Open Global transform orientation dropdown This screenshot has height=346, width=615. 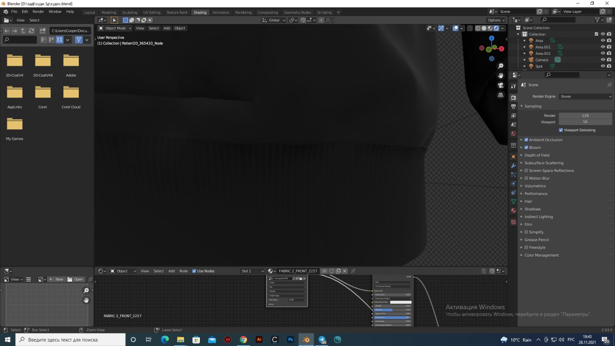click(x=274, y=20)
